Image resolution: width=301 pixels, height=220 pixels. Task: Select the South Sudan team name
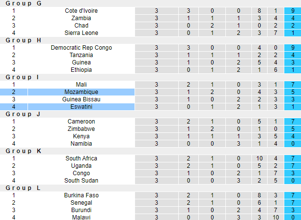[x=81, y=181]
